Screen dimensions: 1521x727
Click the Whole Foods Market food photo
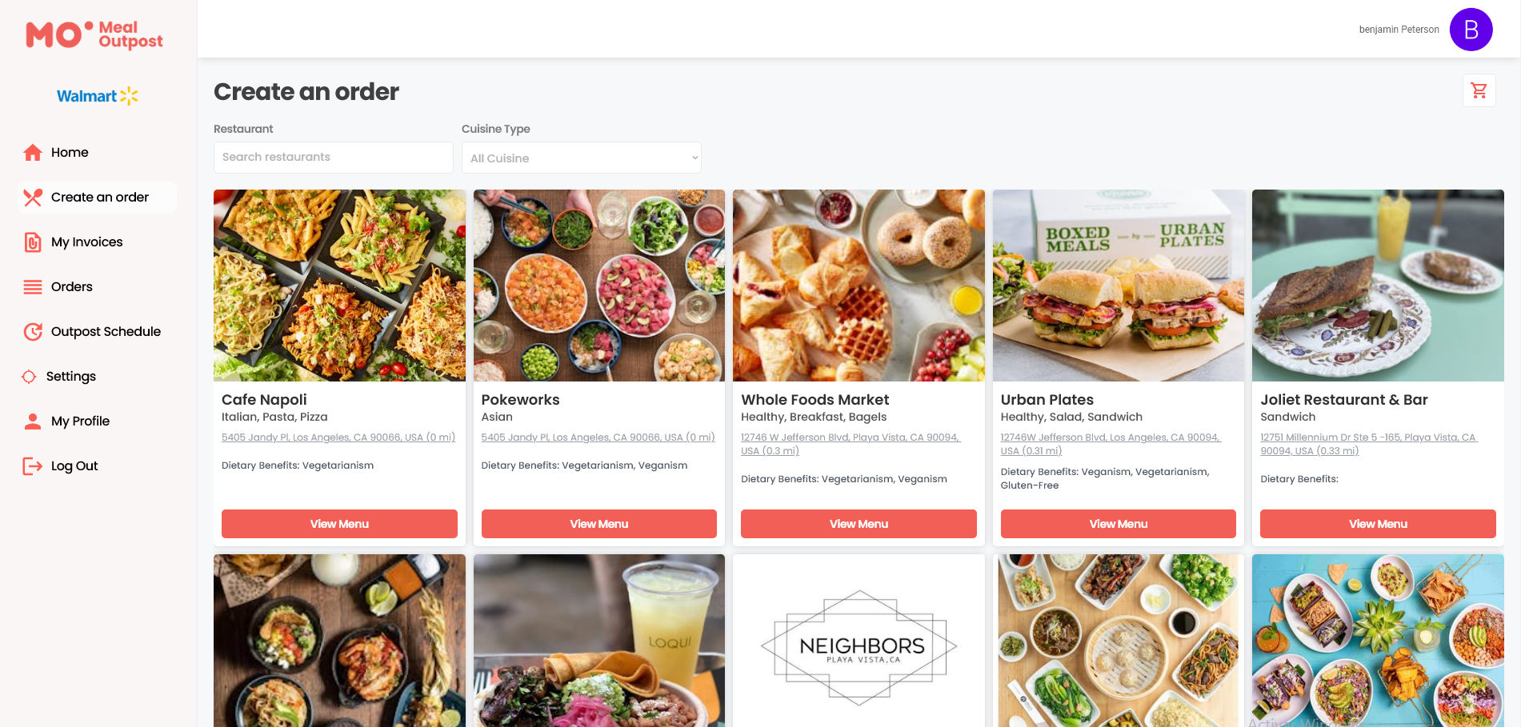click(859, 286)
